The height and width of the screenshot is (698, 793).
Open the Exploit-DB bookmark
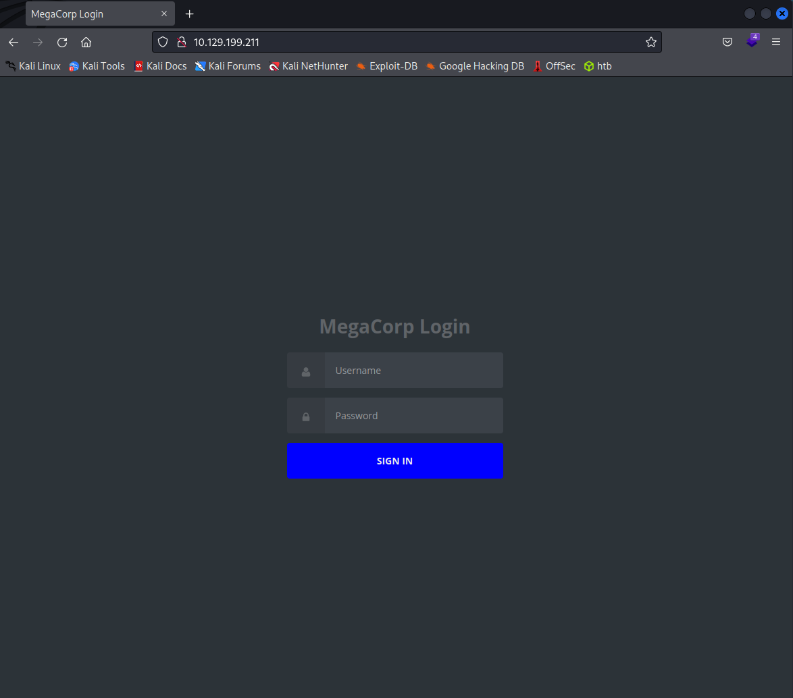point(387,66)
